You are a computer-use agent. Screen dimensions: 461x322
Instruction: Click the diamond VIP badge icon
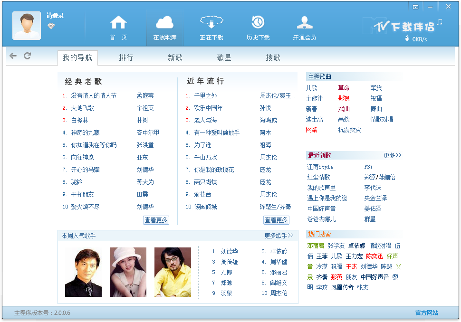click(x=51, y=26)
